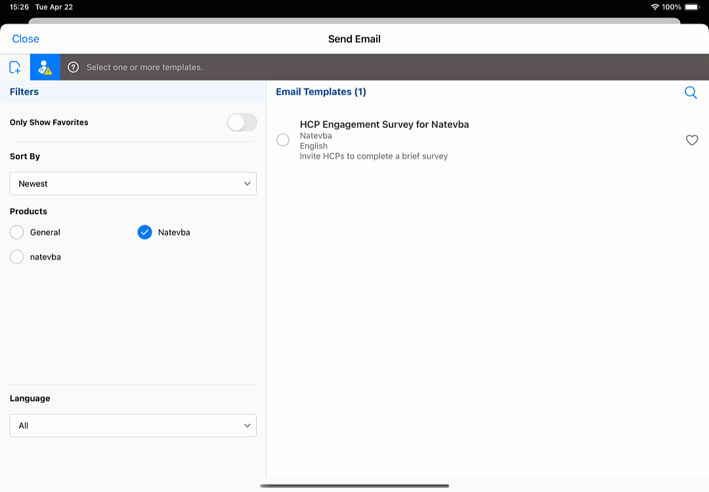Uncheck the capitalized Natevba product filter
This screenshot has height=492, width=709.
point(145,232)
